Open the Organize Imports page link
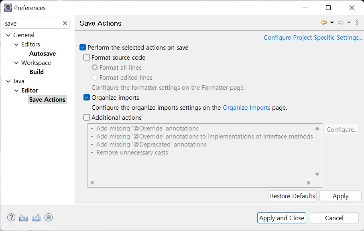Image resolution: width=364 pixels, height=231 pixels. (246, 108)
